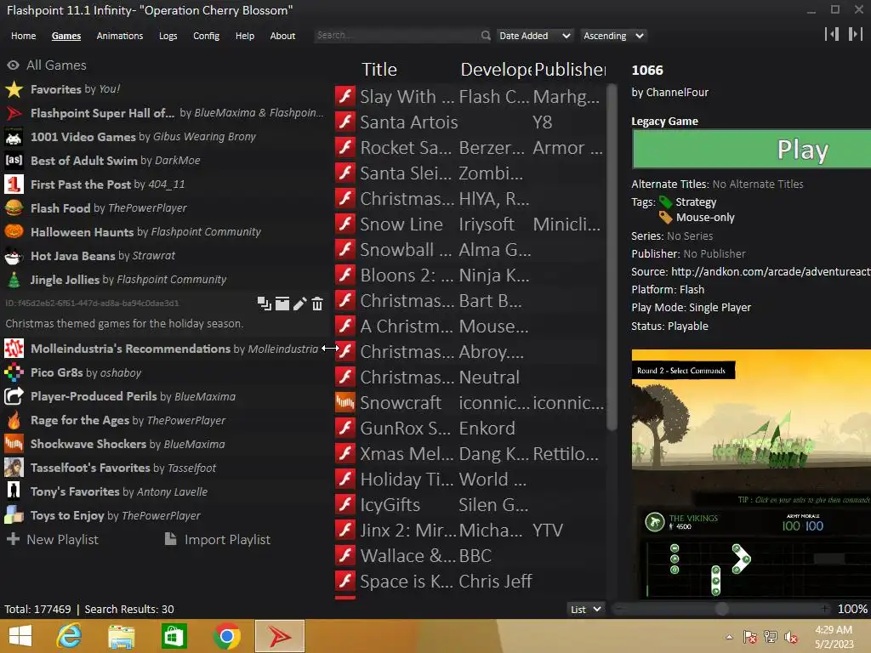
Task: Click the Flash Food burger icon
Action: pos(14,208)
